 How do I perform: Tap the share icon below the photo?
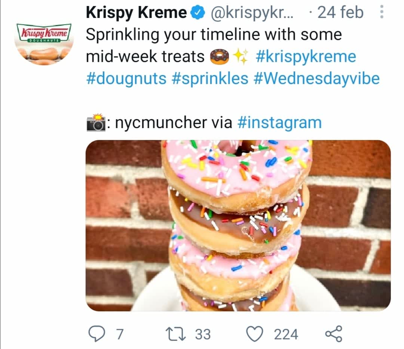point(333,333)
